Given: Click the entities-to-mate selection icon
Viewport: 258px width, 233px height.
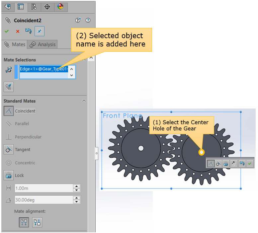Looking at the screenshot, I should (x=9, y=70).
